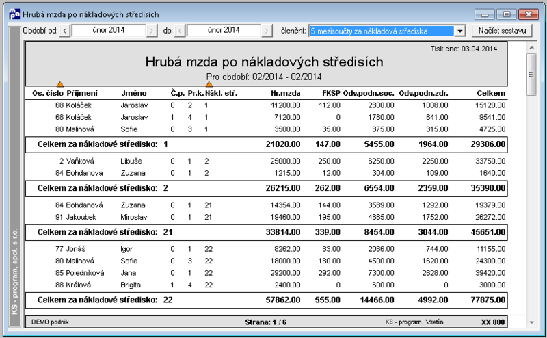
Task: Click the FKSP column header
Action: point(331,93)
